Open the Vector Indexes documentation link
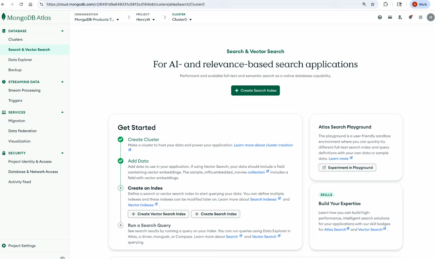This screenshot has width=435, height=259. [141, 205]
